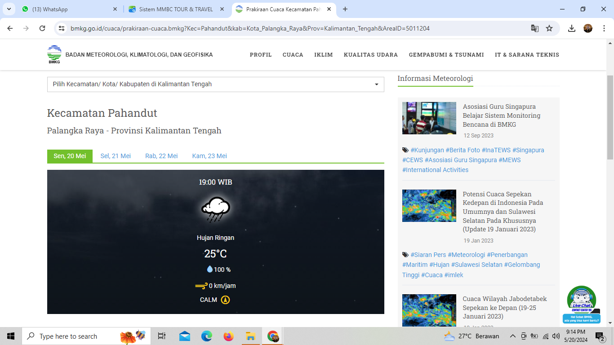This screenshot has width=614, height=345.
Task: Open the PROFIL menu
Action: [261, 55]
